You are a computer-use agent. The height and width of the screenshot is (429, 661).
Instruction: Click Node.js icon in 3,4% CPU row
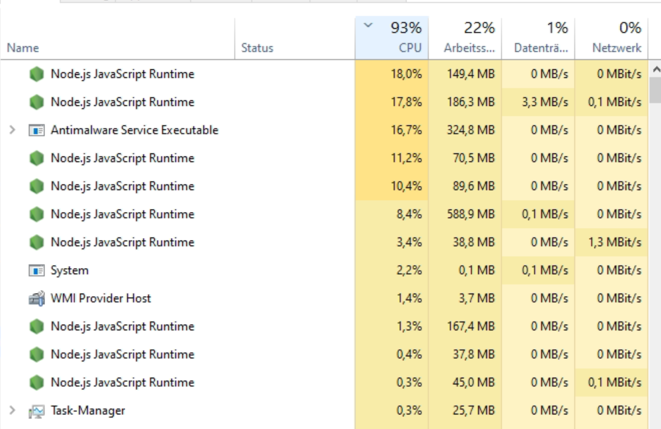pyautogui.click(x=36, y=242)
